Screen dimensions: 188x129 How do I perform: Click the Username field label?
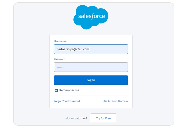(60, 41)
